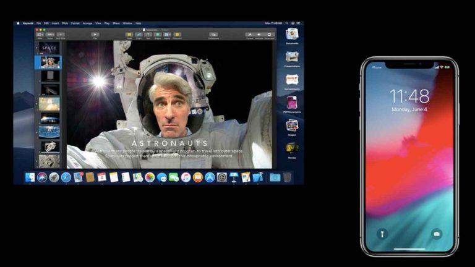Add a Comment using the toolbar
This screenshot has width=475, height=267.
click(178, 35)
